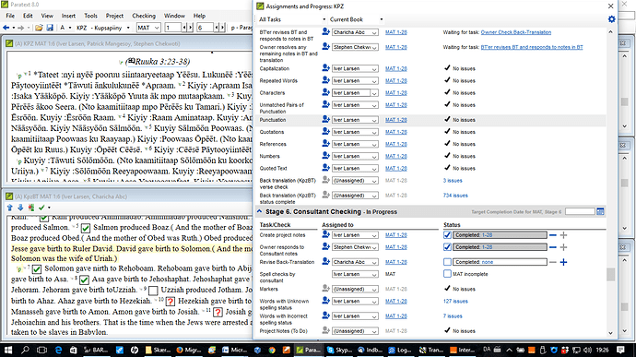This screenshot has height=357, width=636.
Task: Open Skype from the taskbar
Action: [x=340, y=350]
